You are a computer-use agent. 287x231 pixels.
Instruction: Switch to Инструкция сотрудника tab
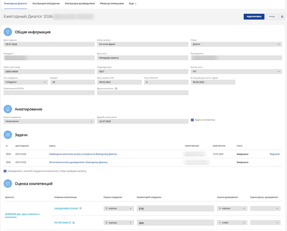click(46, 4)
